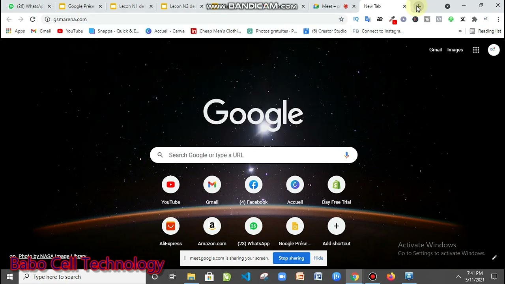
Task: Open a new tab with plus button
Action: pyautogui.click(x=418, y=6)
